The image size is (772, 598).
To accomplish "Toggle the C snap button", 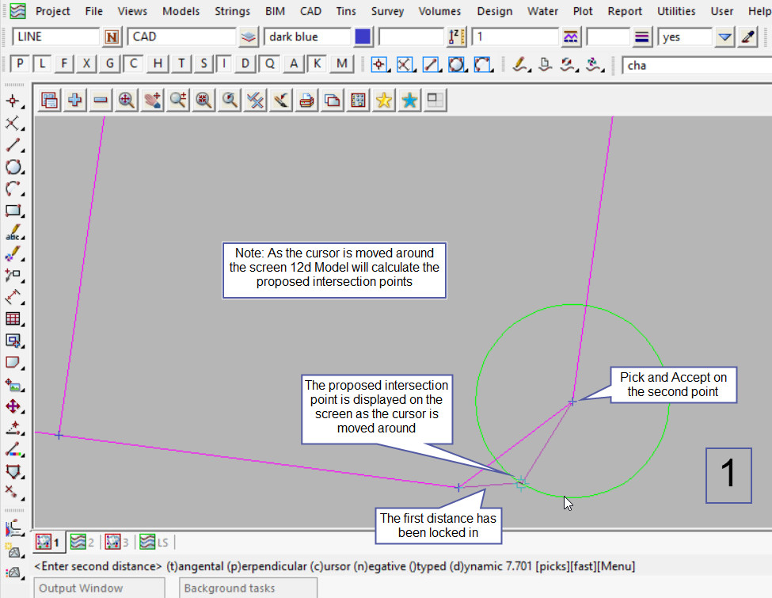I will click(134, 64).
